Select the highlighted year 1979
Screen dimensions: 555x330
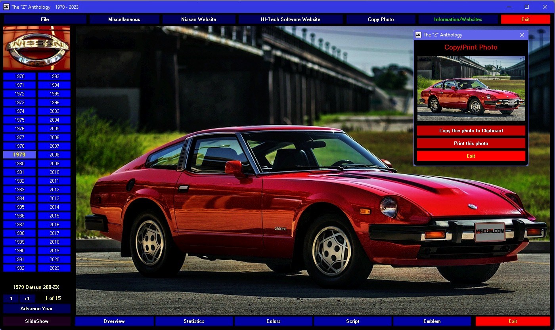click(19, 155)
